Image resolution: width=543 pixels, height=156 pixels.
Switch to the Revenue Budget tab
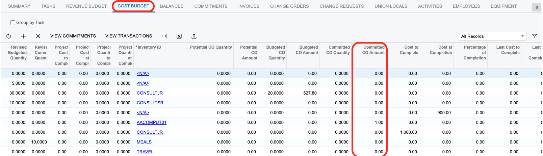pos(86,6)
